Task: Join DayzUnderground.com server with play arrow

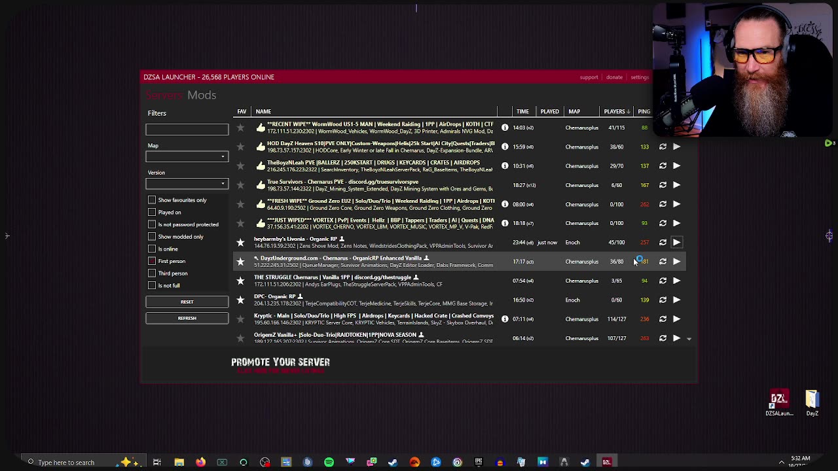Action: point(676,262)
